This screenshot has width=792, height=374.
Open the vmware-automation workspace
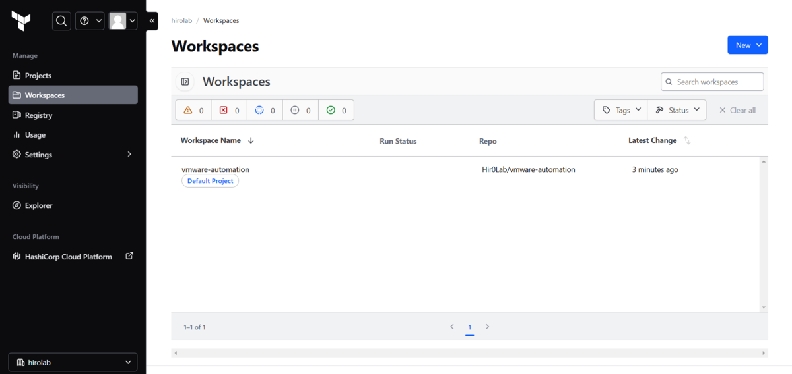click(215, 169)
